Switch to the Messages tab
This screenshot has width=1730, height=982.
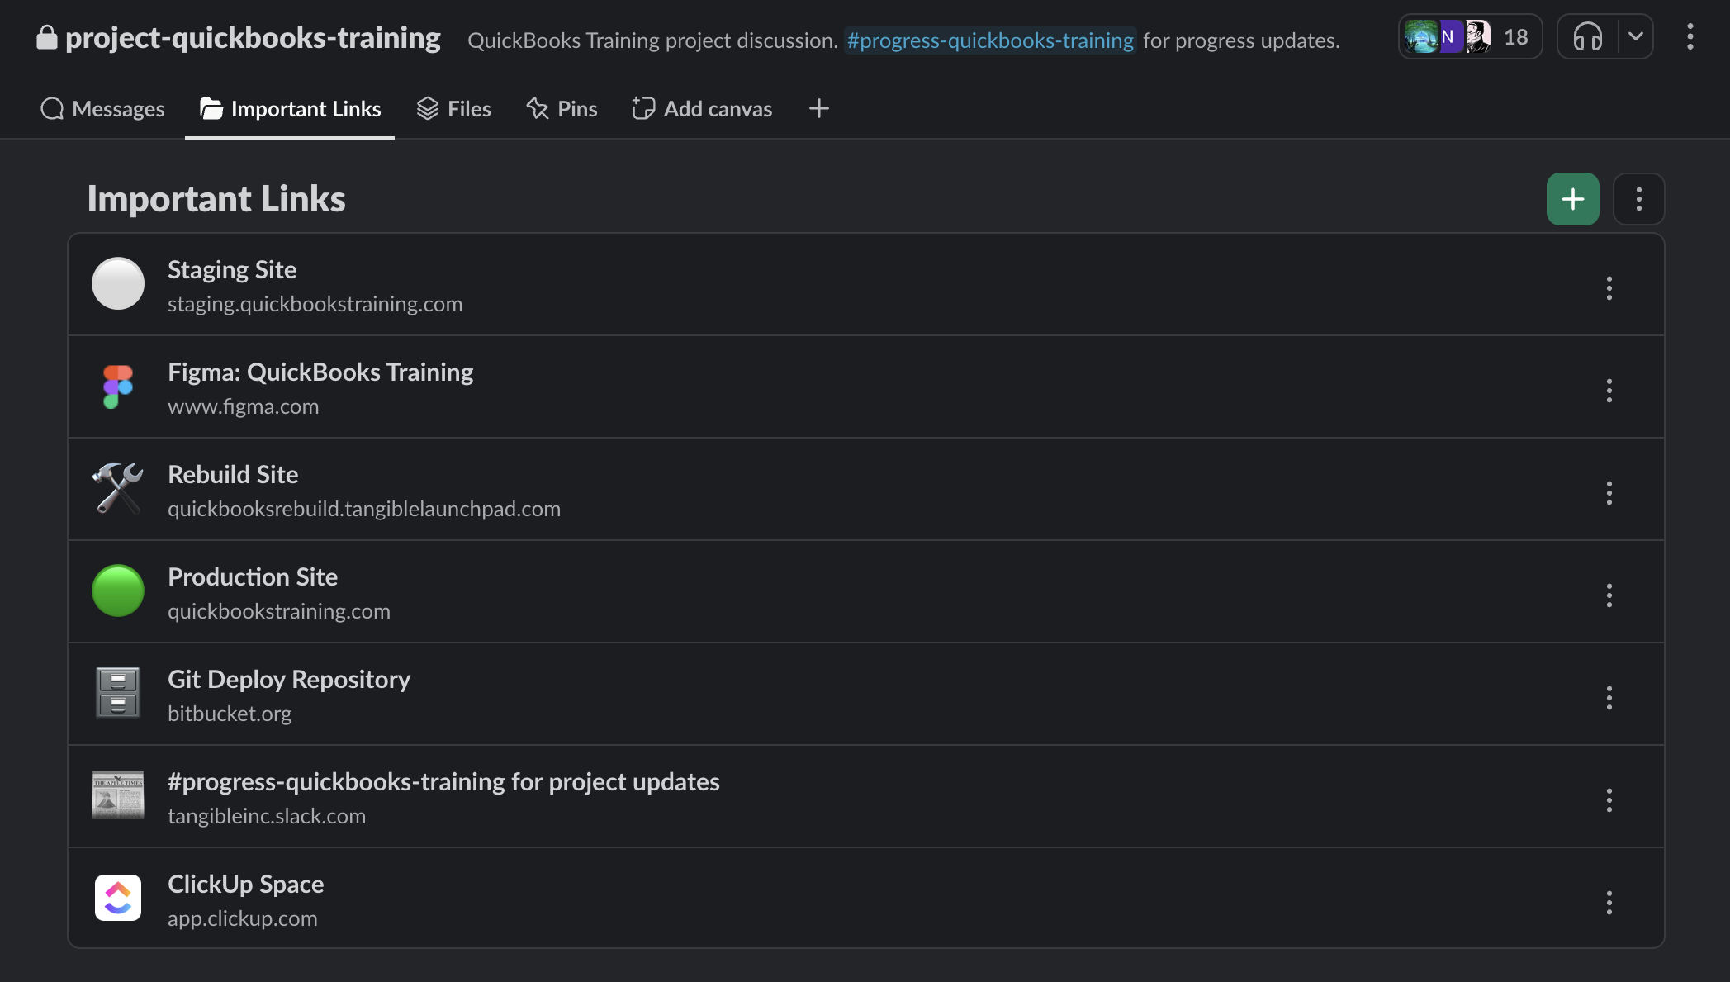pyautogui.click(x=102, y=109)
